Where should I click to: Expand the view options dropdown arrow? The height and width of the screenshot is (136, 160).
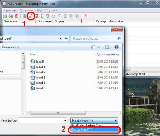coord(99,47)
